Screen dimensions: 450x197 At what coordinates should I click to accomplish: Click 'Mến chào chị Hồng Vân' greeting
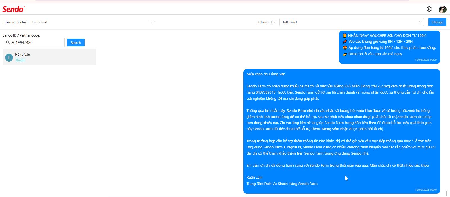[266, 74]
